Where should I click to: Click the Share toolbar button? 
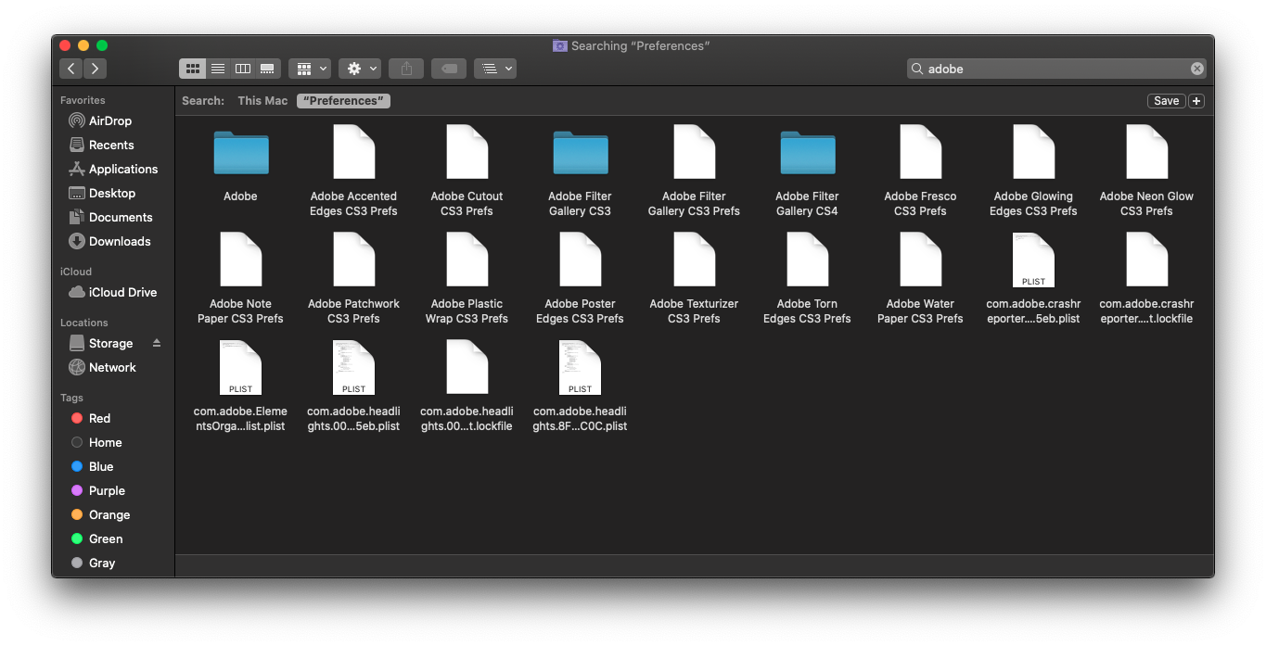406,69
